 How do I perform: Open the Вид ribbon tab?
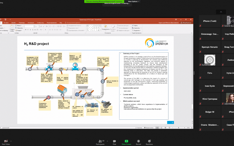(x=61, y=23)
